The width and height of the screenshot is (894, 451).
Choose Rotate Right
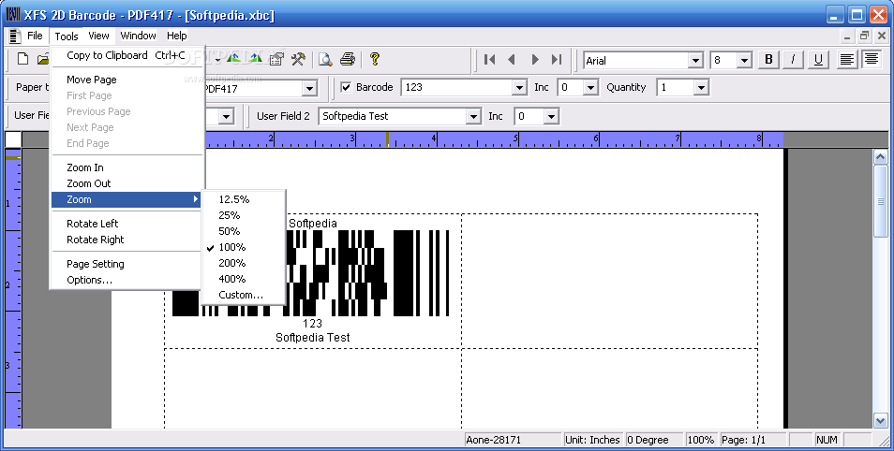tap(127, 240)
